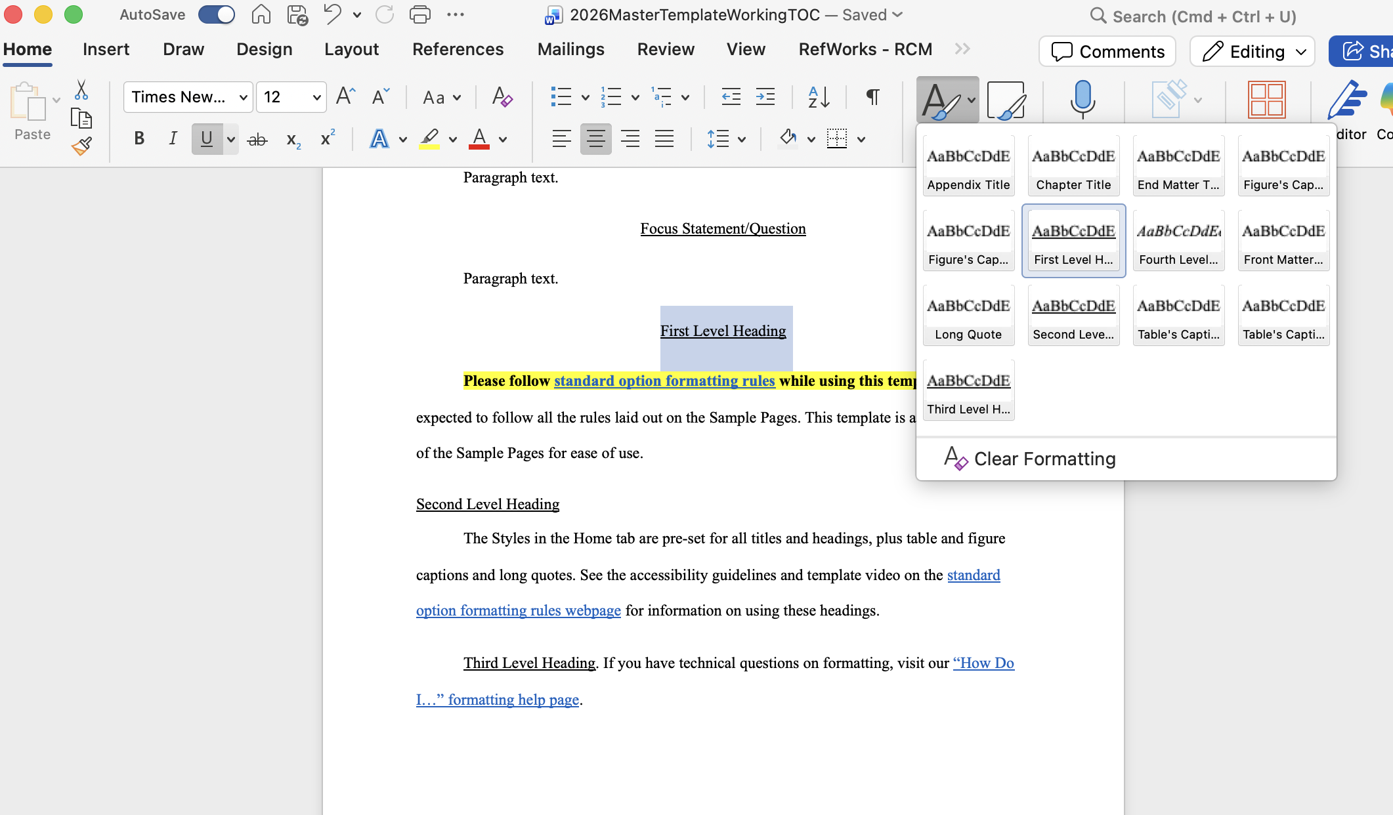The width and height of the screenshot is (1393, 815).
Task: Click the Print icon
Action: point(420,14)
